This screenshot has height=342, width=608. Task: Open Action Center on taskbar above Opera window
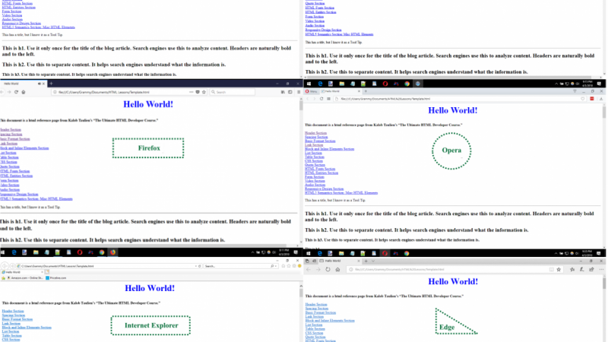[x=599, y=84]
